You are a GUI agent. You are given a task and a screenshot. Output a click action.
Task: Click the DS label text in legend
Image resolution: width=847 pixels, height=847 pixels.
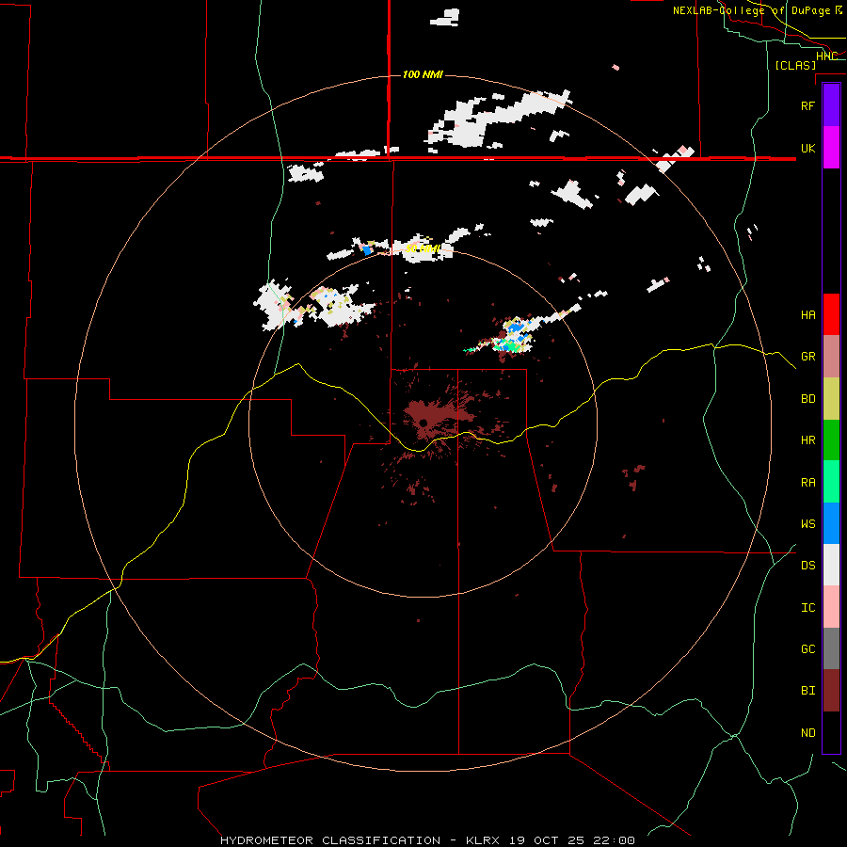(807, 565)
